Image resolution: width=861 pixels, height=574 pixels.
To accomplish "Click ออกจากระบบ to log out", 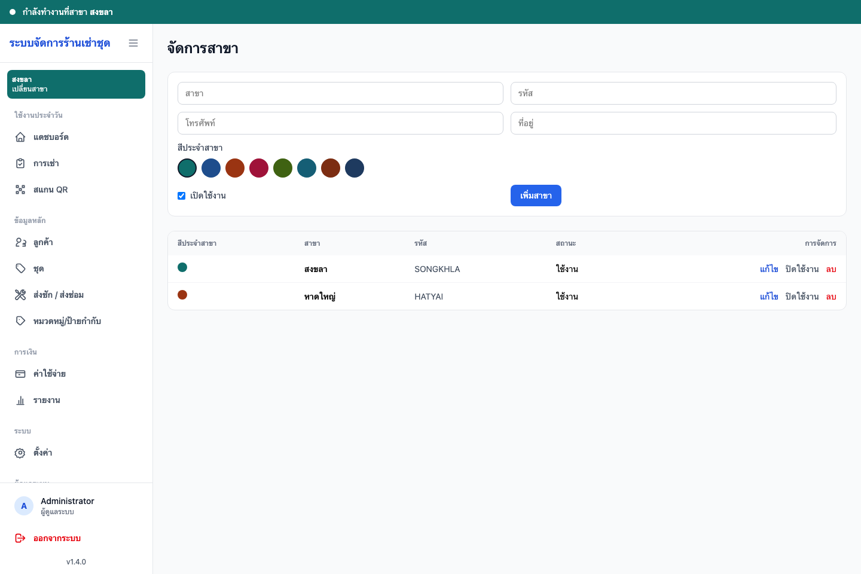I will pyautogui.click(x=76, y=538).
